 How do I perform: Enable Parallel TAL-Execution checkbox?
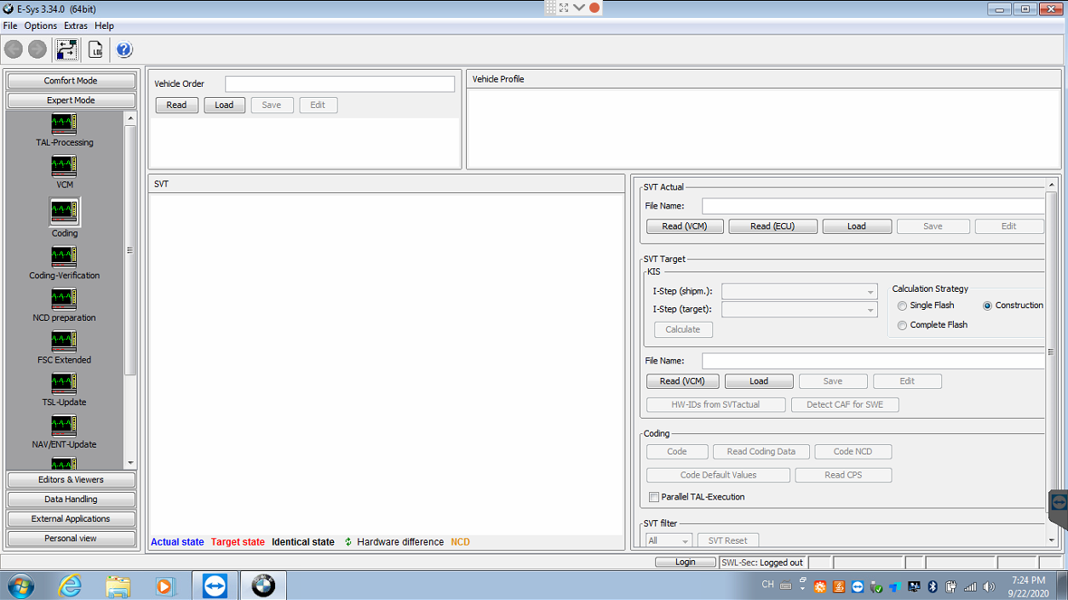click(x=654, y=497)
